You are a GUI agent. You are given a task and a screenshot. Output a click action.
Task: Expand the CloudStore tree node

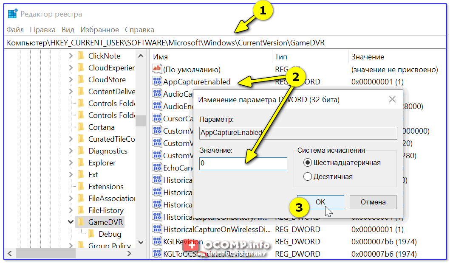pyautogui.click(x=71, y=80)
